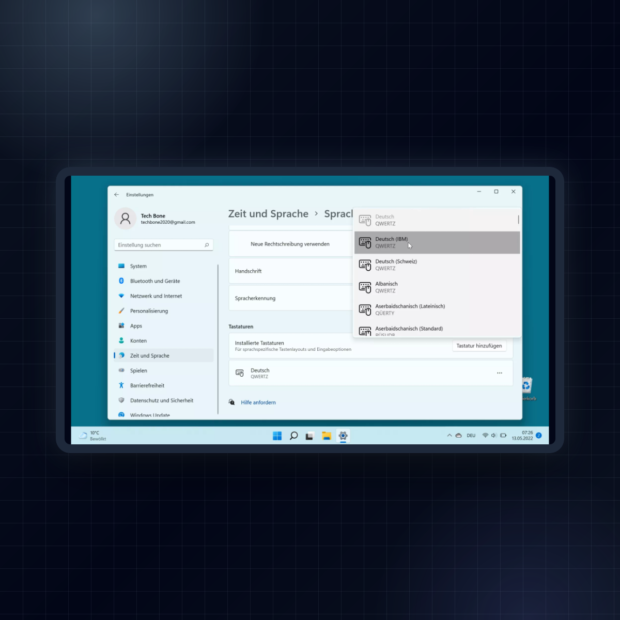Click the battery tray icon

click(503, 436)
